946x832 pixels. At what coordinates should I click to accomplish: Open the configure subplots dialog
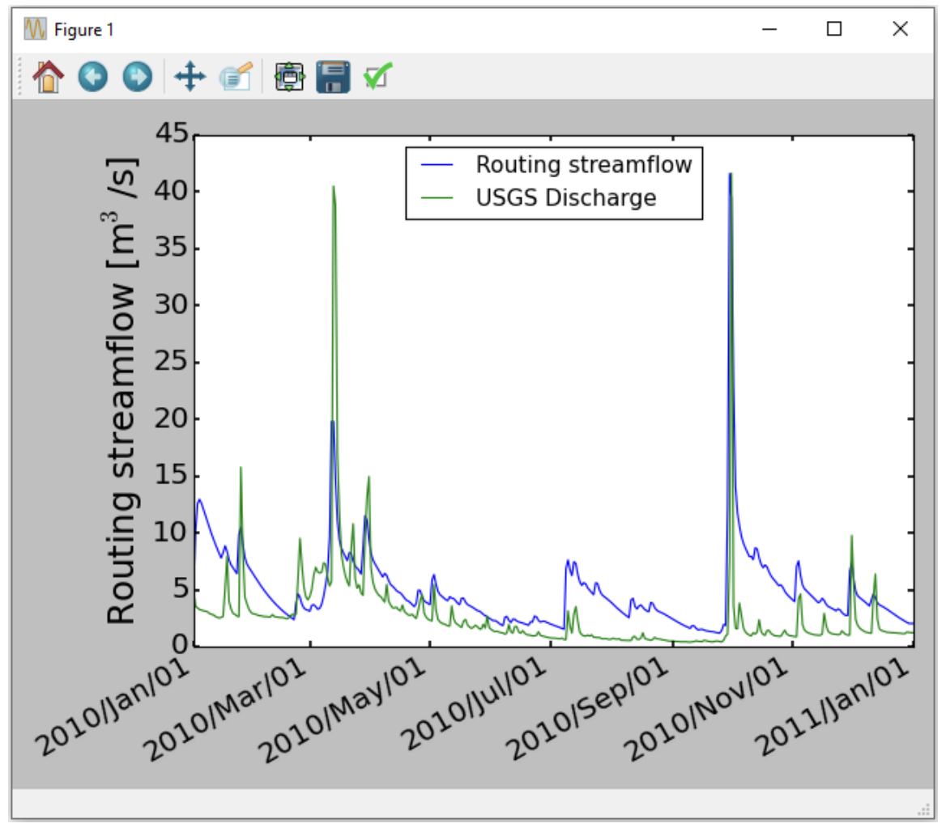tap(290, 77)
